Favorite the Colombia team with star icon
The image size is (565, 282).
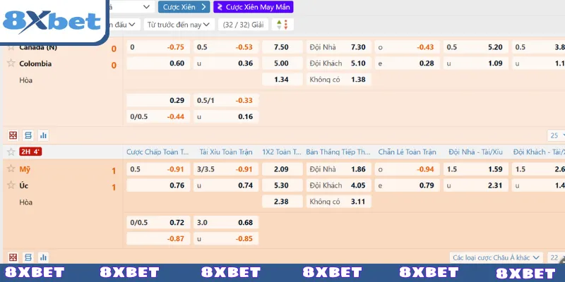(11, 63)
